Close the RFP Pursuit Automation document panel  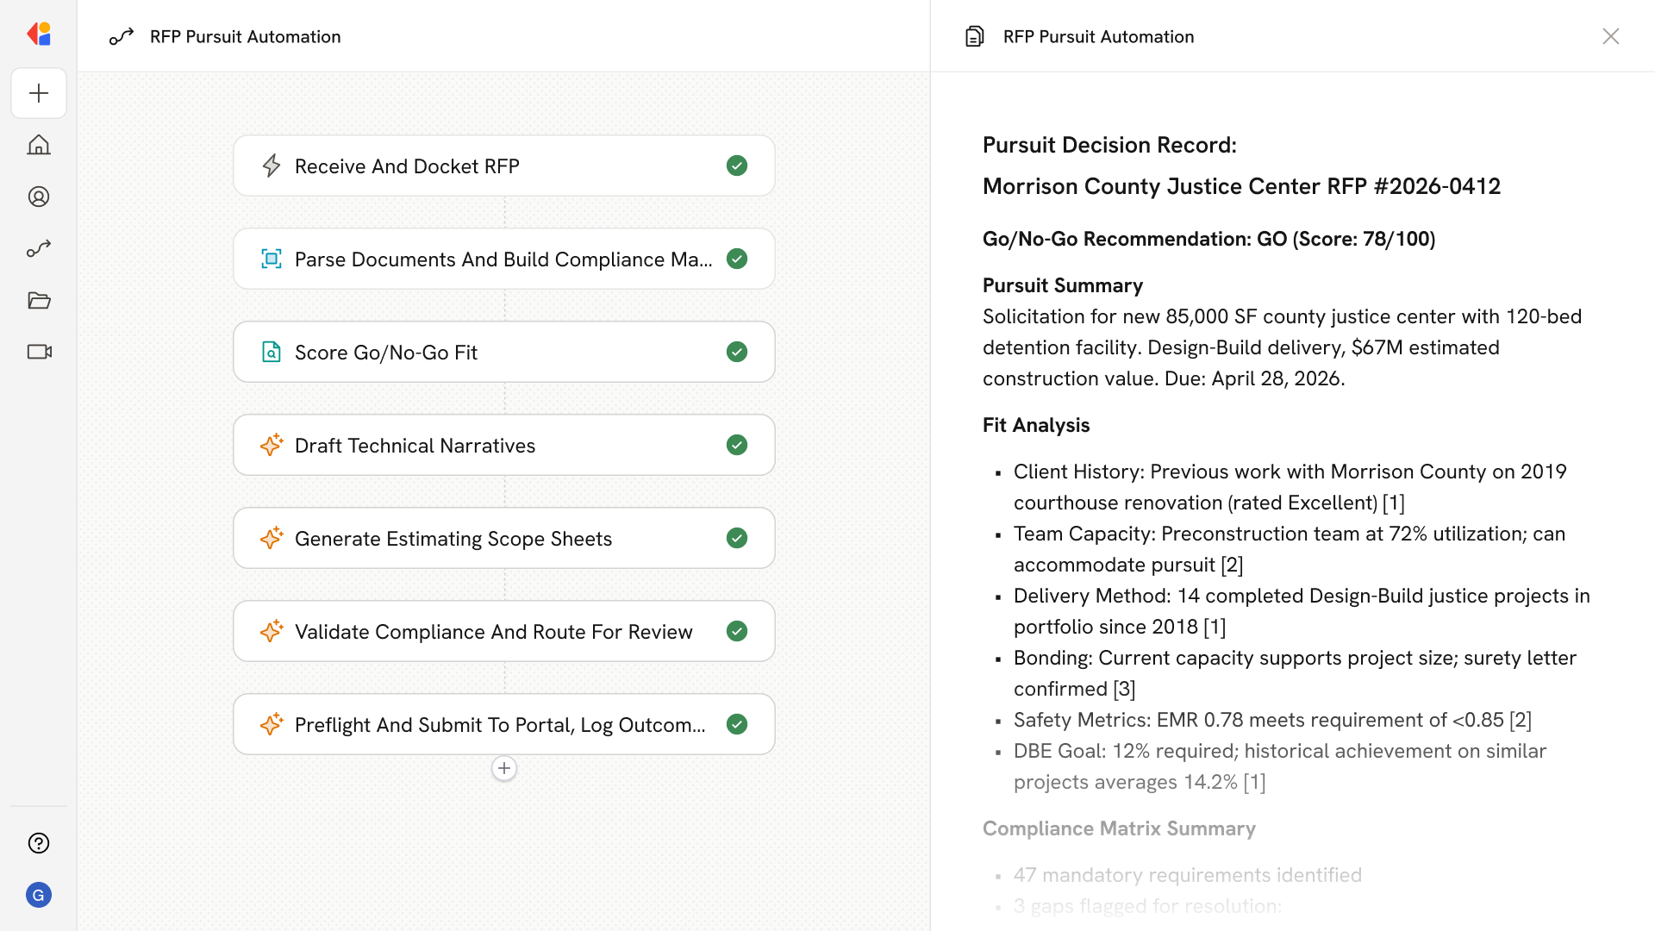click(x=1610, y=36)
